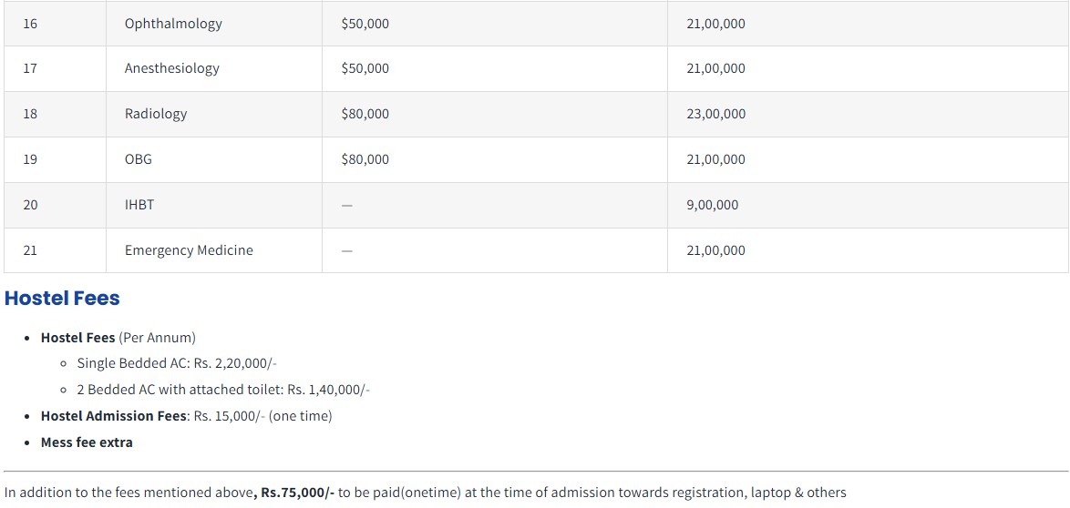Click the $80,000 fee for OBG

click(365, 159)
